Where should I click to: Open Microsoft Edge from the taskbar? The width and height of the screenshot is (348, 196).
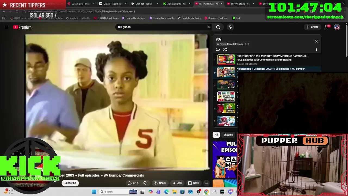[166, 192]
